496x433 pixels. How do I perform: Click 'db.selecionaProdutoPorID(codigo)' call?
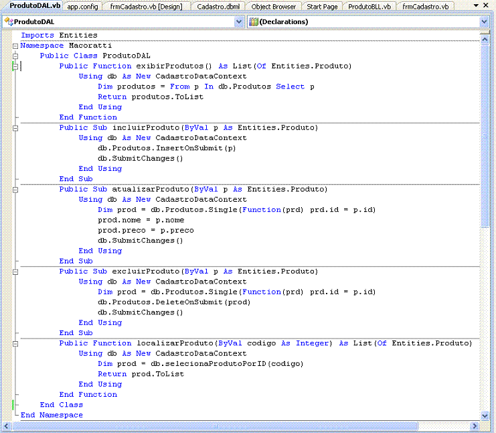click(x=227, y=364)
